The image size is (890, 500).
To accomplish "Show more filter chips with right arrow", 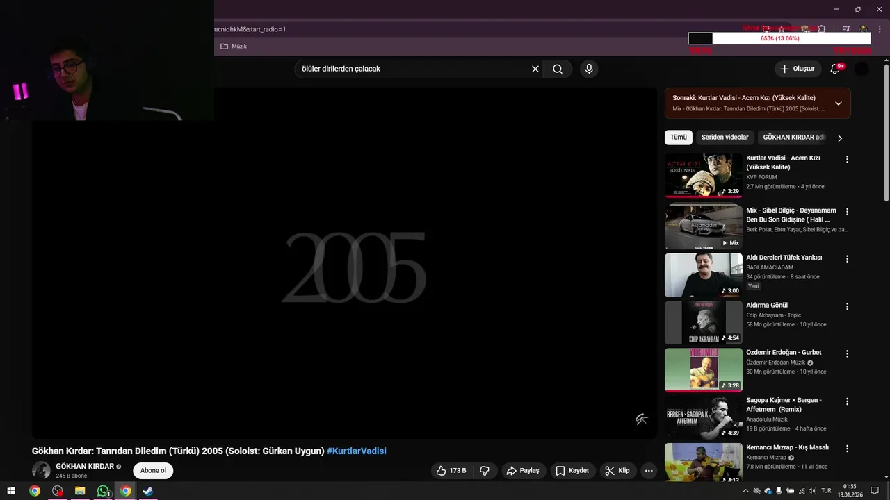I will [840, 138].
